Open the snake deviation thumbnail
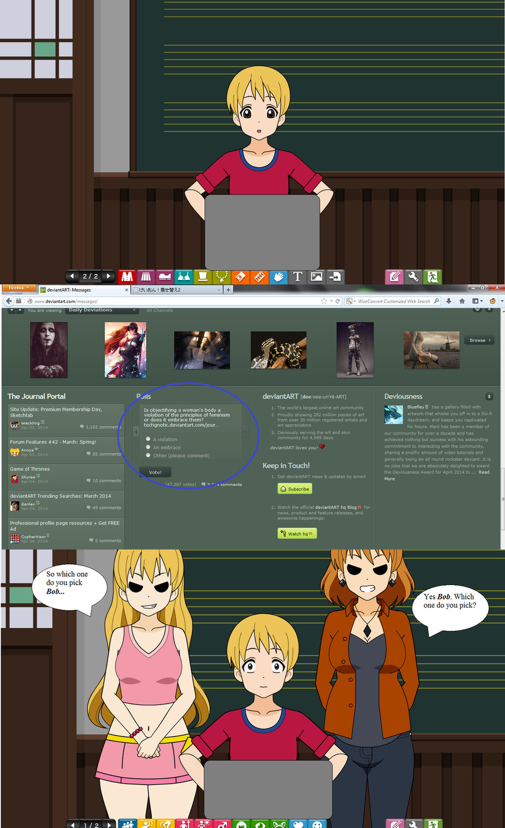The image size is (505, 828). click(x=279, y=350)
